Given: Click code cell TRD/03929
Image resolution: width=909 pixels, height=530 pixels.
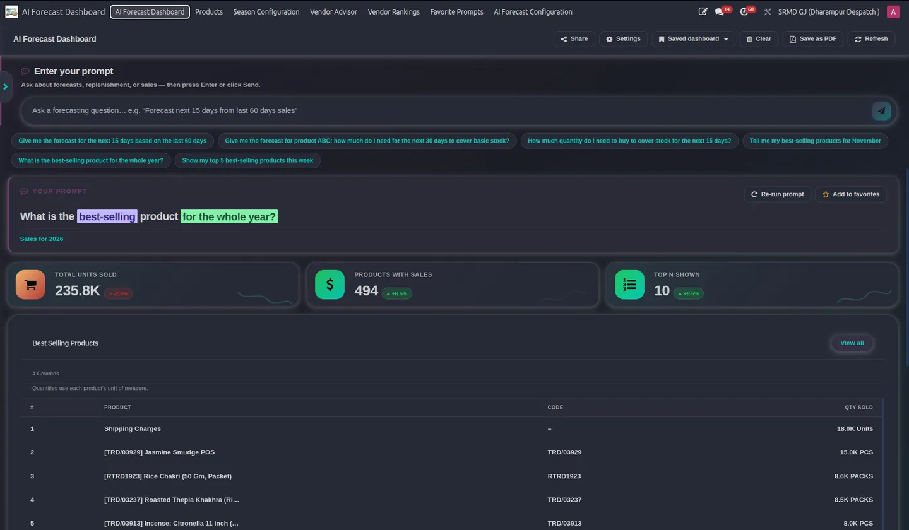Looking at the screenshot, I should 564,452.
